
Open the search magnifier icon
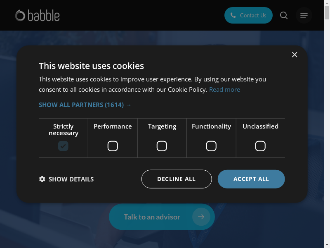click(284, 15)
